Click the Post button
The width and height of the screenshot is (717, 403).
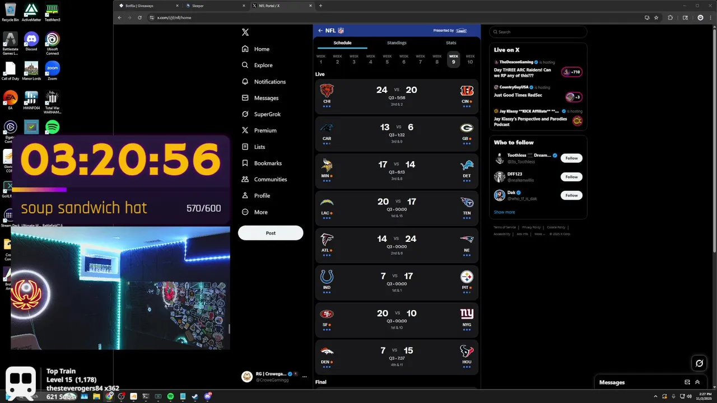(271, 233)
